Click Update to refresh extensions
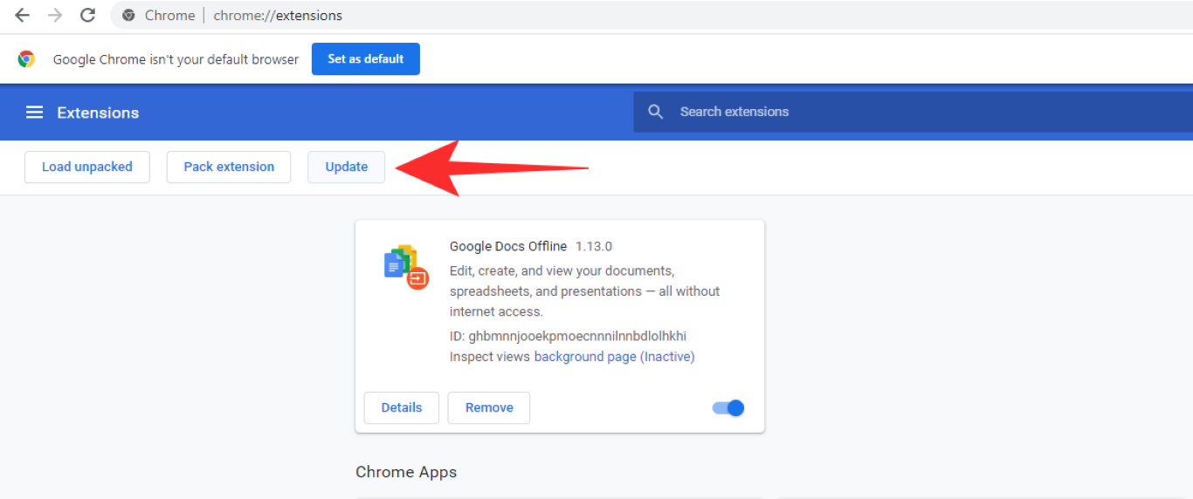The width and height of the screenshot is (1193, 499). point(346,167)
